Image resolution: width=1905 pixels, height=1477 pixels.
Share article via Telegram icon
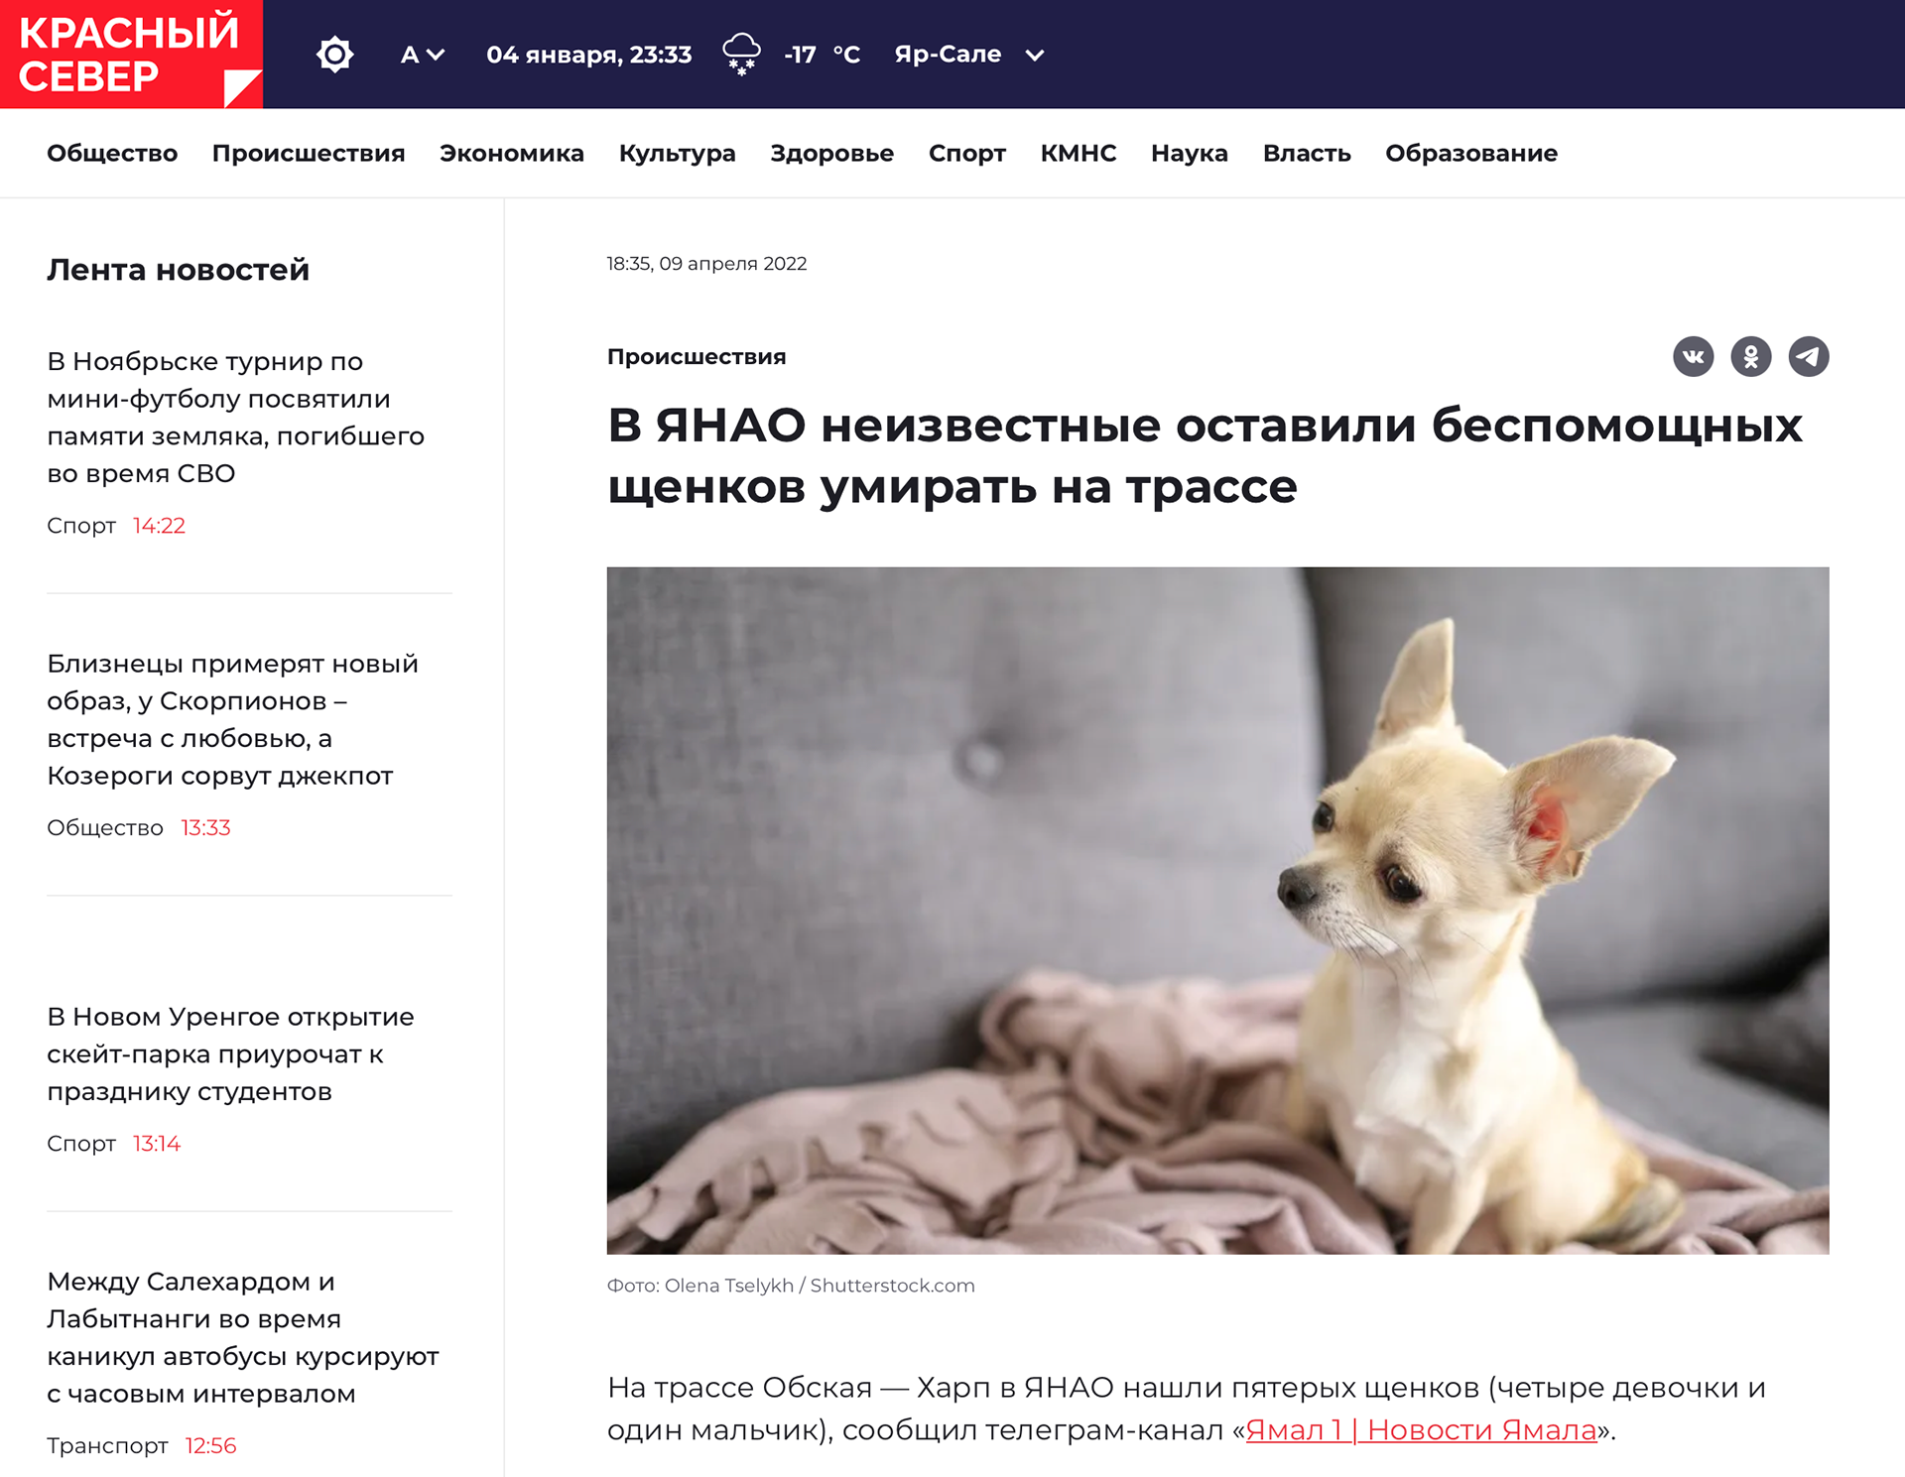click(1809, 357)
